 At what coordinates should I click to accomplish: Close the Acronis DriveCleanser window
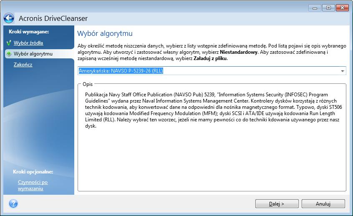coord(342,8)
